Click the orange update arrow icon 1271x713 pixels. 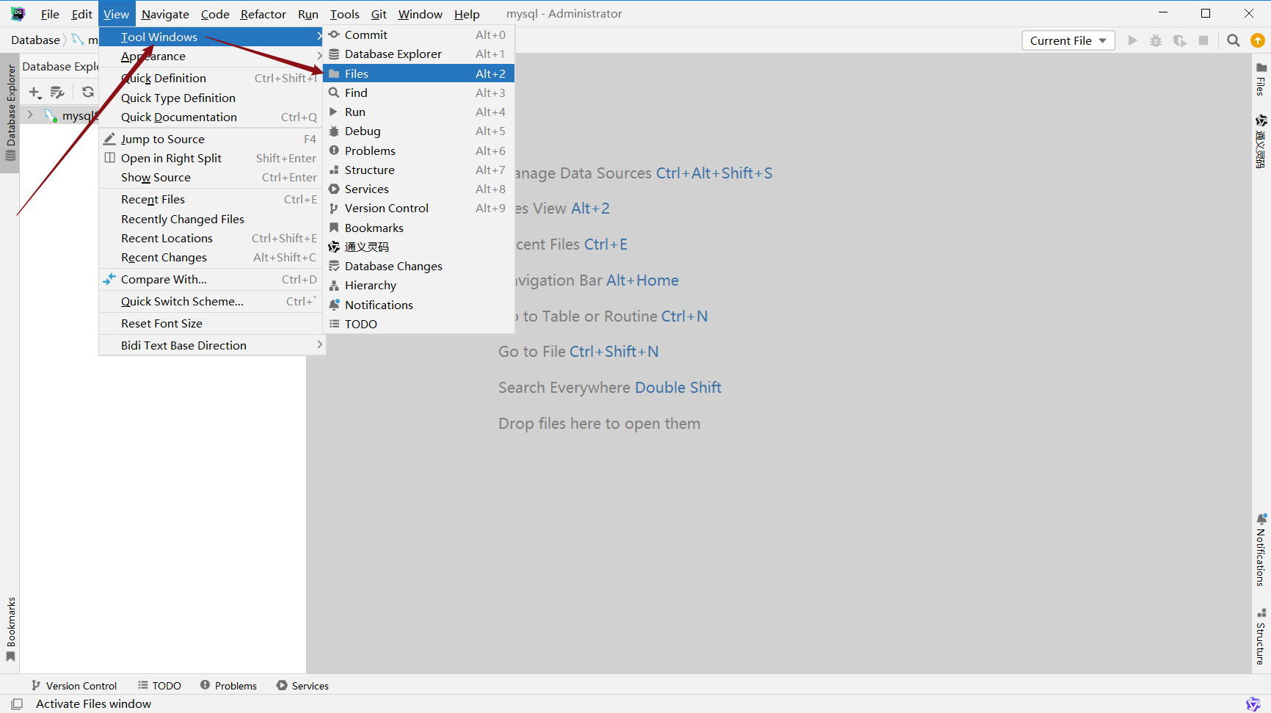[x=1257, y=40]
